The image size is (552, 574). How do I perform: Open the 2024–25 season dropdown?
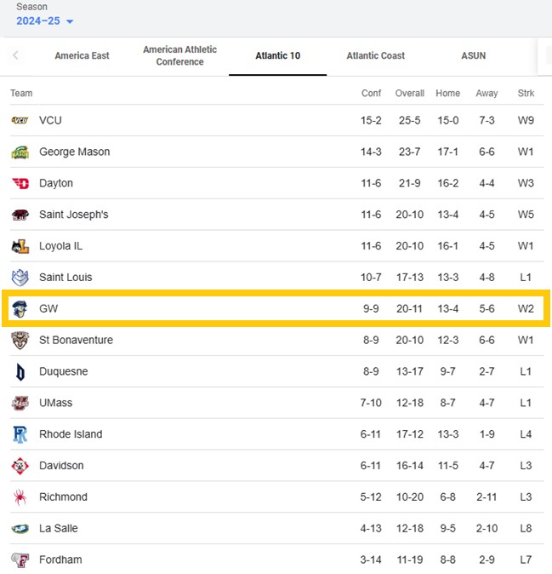(x=45, y=21)
